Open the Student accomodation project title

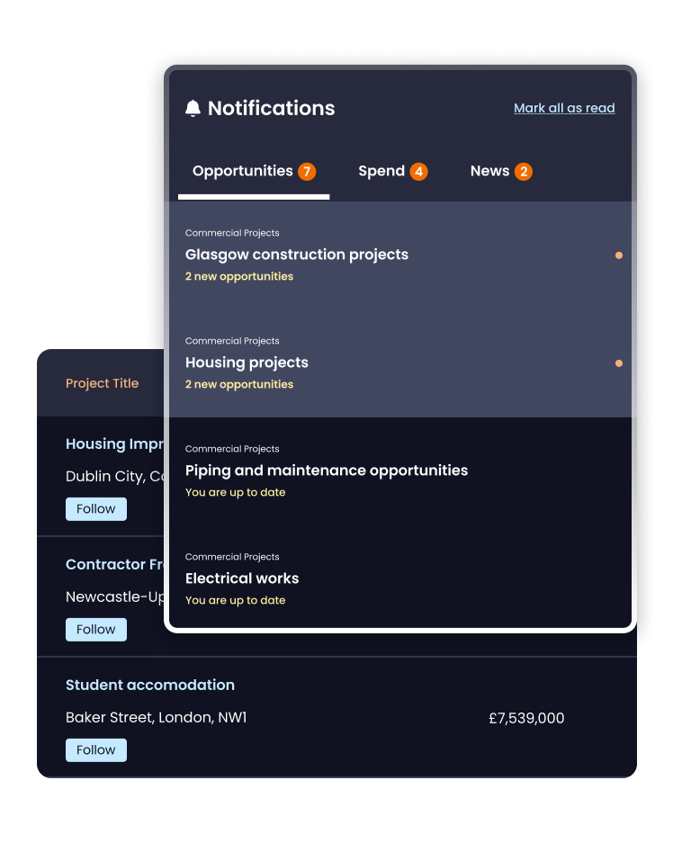(x=150, y=685)
